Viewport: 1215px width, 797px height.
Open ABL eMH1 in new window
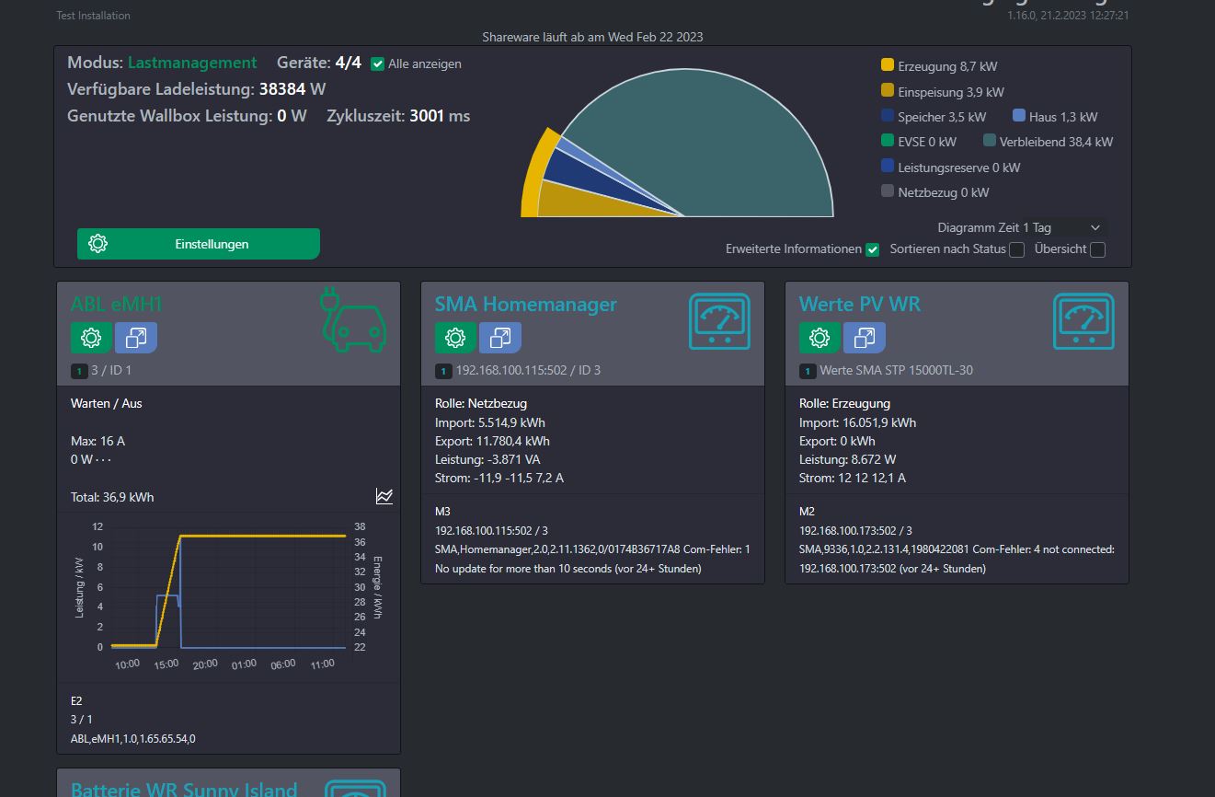[136, 338]
